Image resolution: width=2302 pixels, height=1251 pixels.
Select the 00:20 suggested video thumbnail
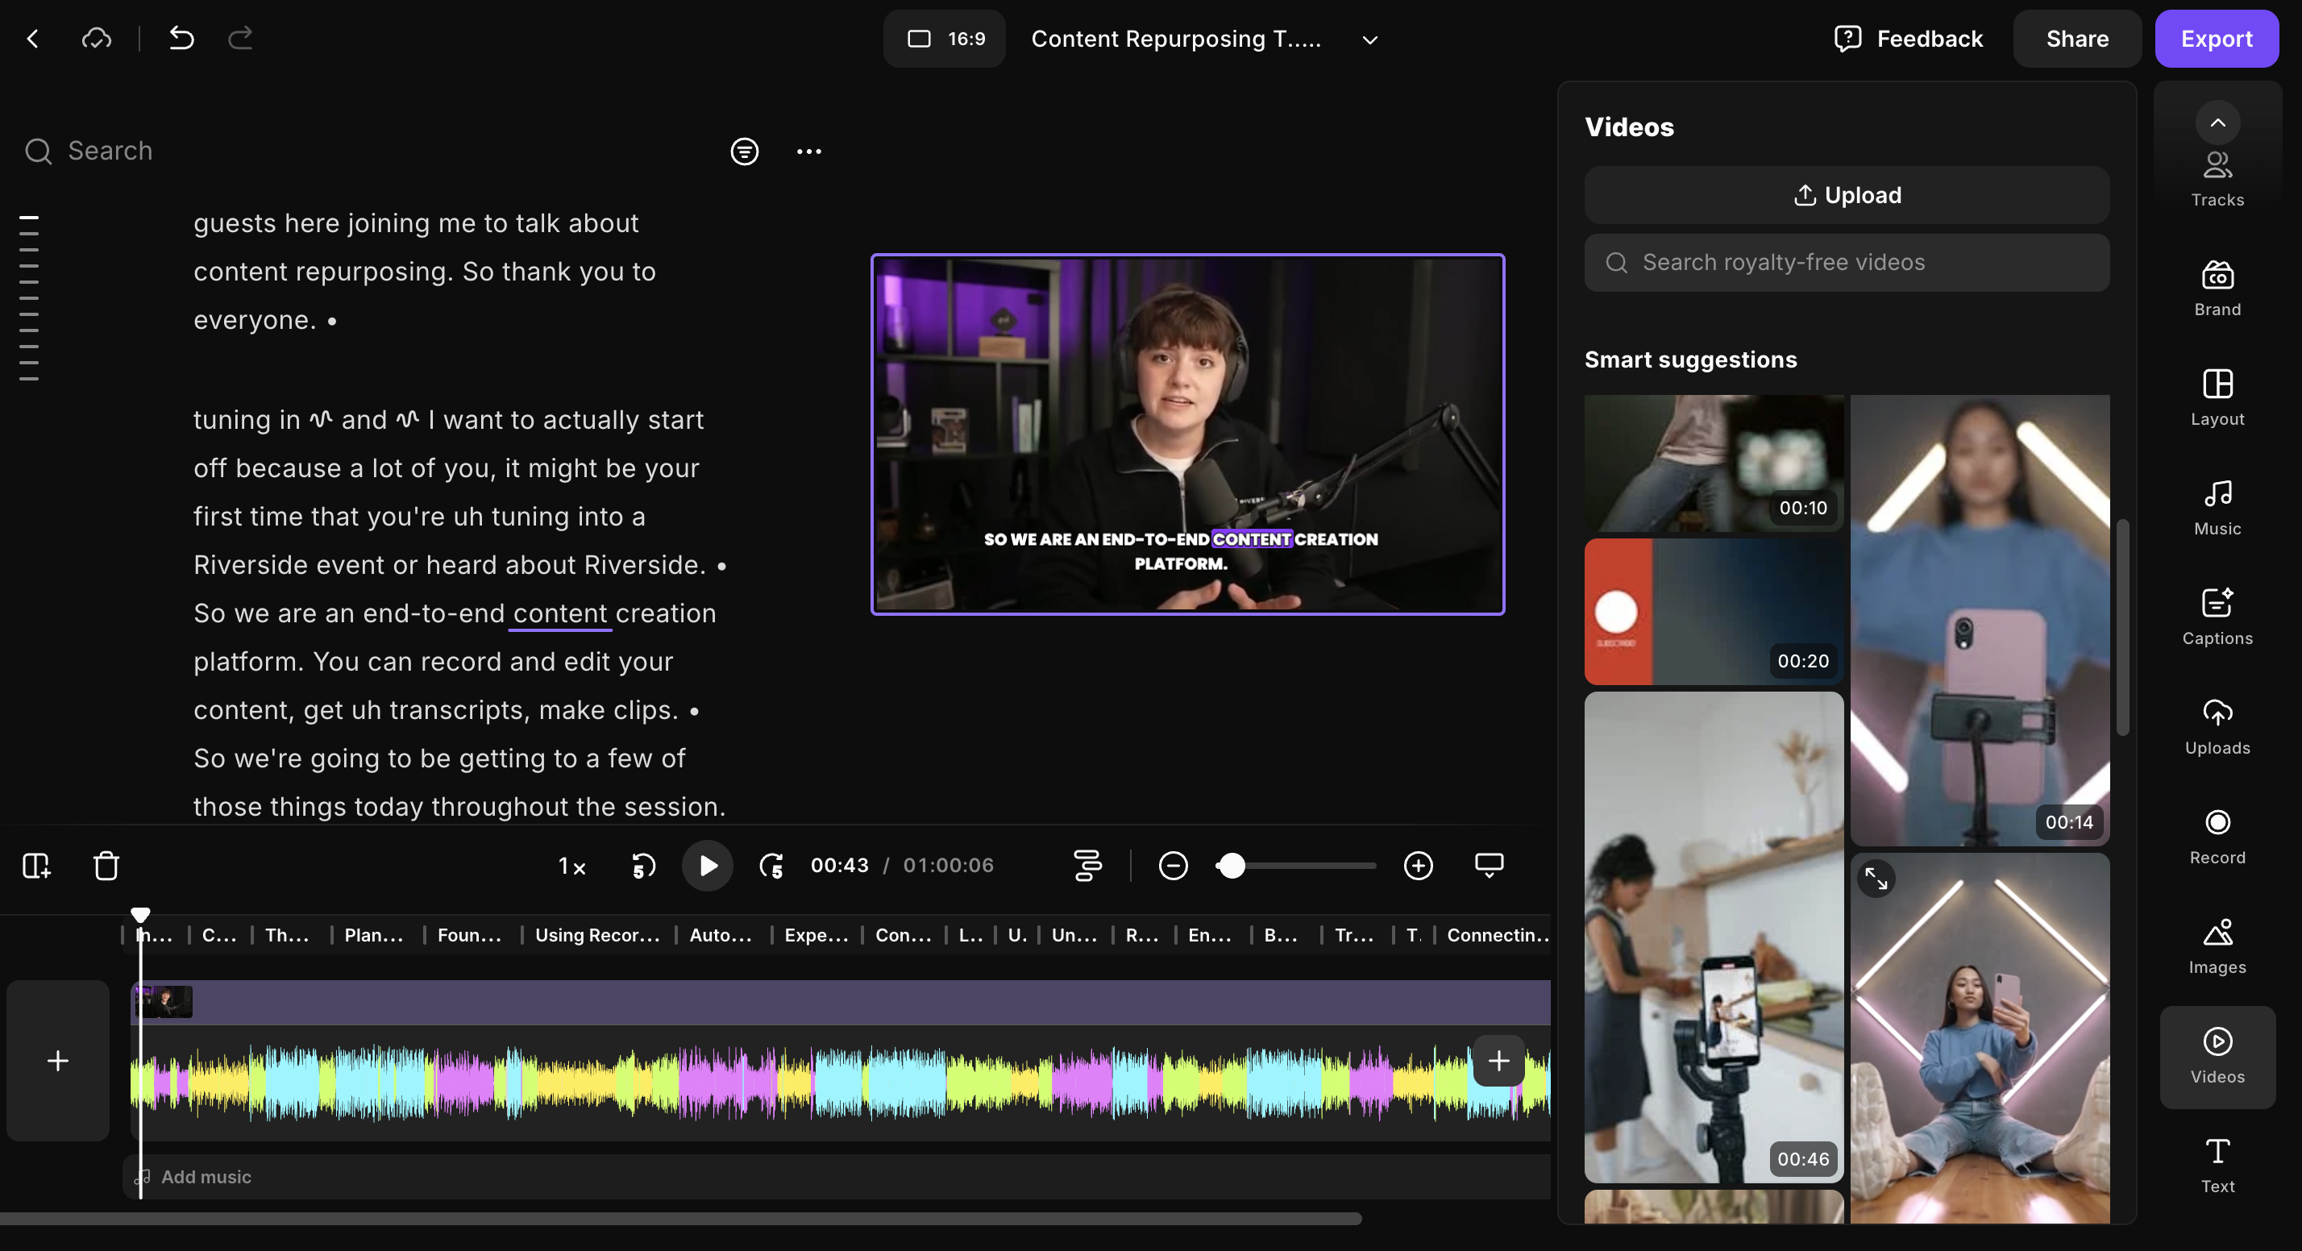tap(1713, 611)
